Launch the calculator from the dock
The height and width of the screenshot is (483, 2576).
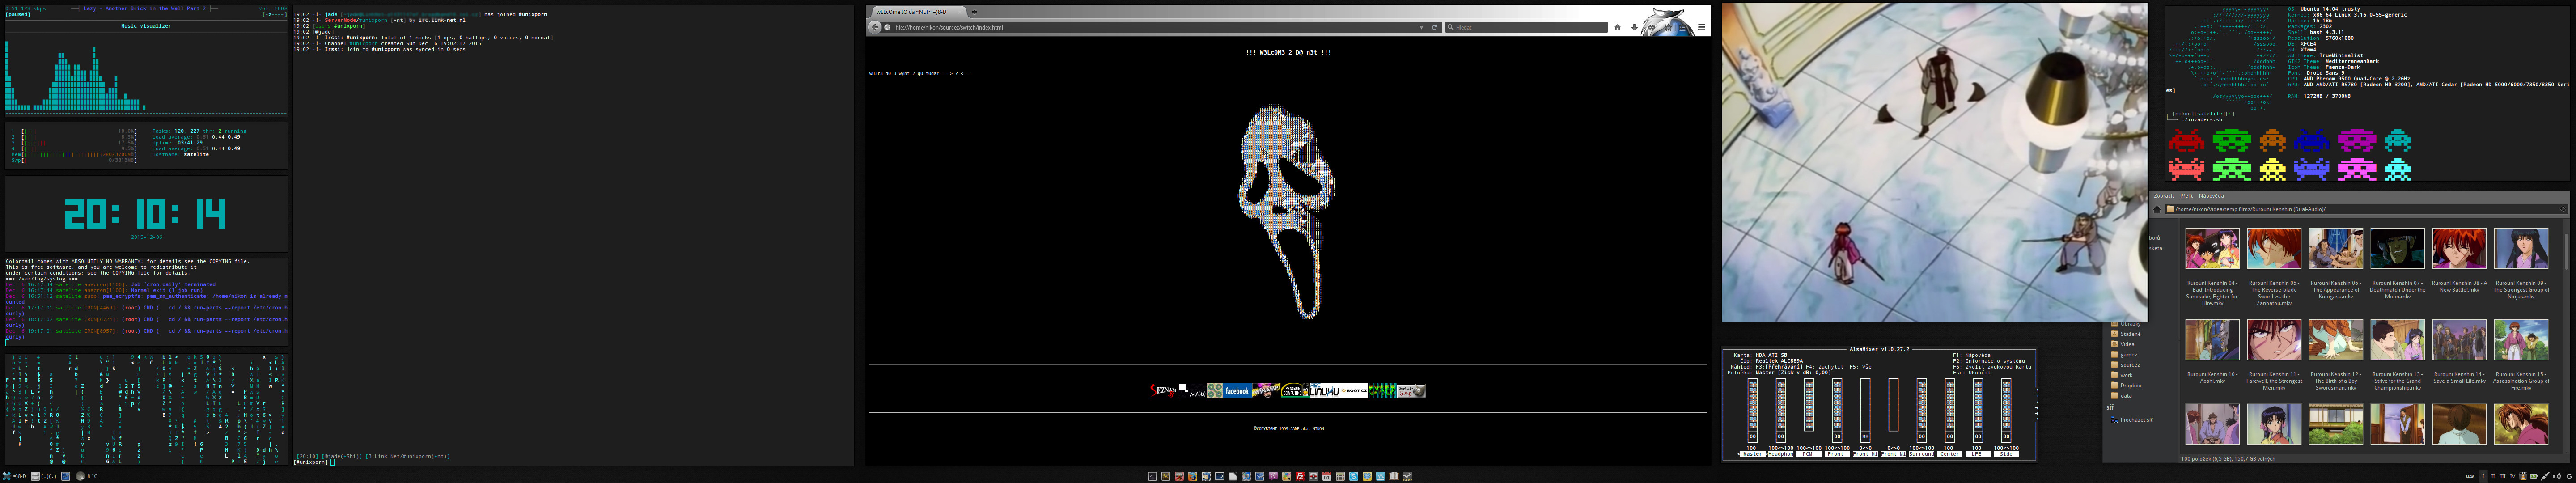(1340, 476)
